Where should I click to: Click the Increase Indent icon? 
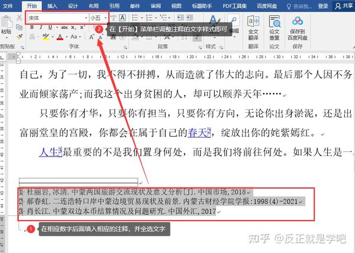[189, 18]
